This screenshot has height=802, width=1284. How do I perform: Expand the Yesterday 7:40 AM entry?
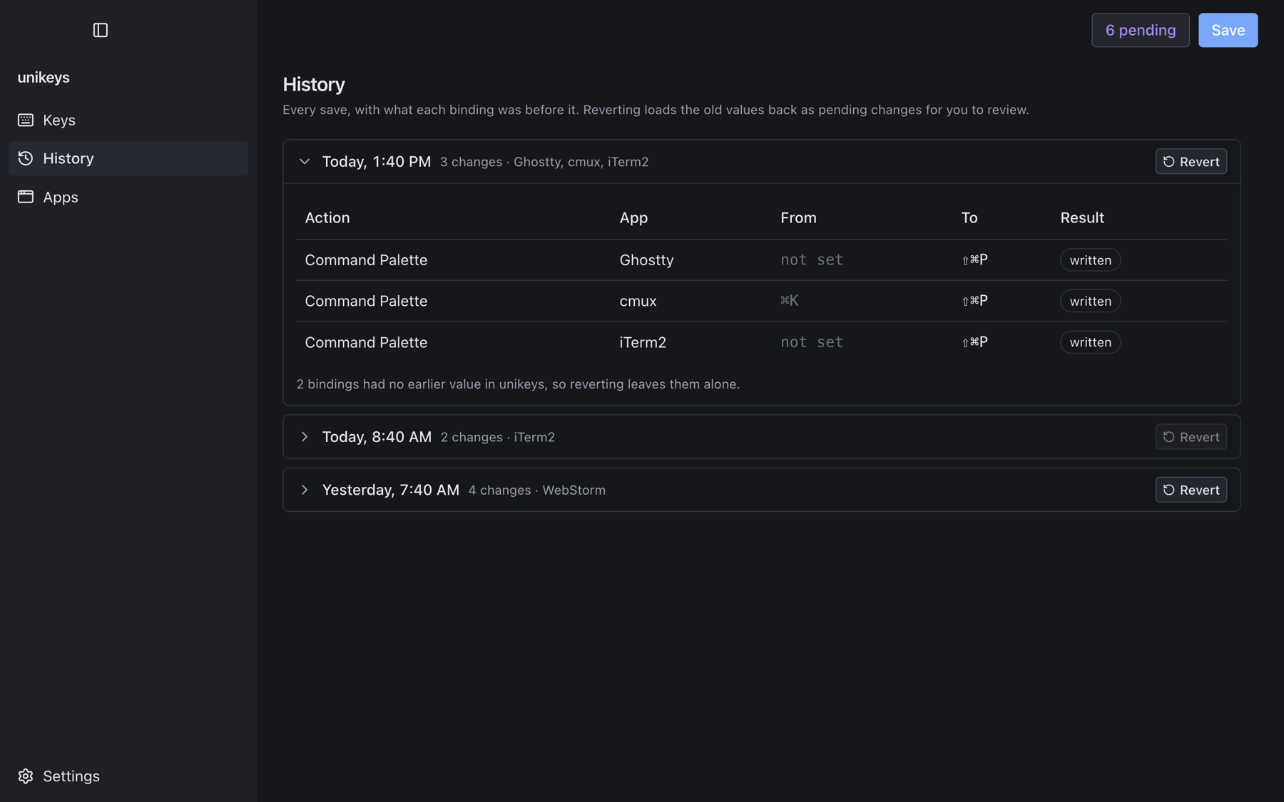coord(305,490)
